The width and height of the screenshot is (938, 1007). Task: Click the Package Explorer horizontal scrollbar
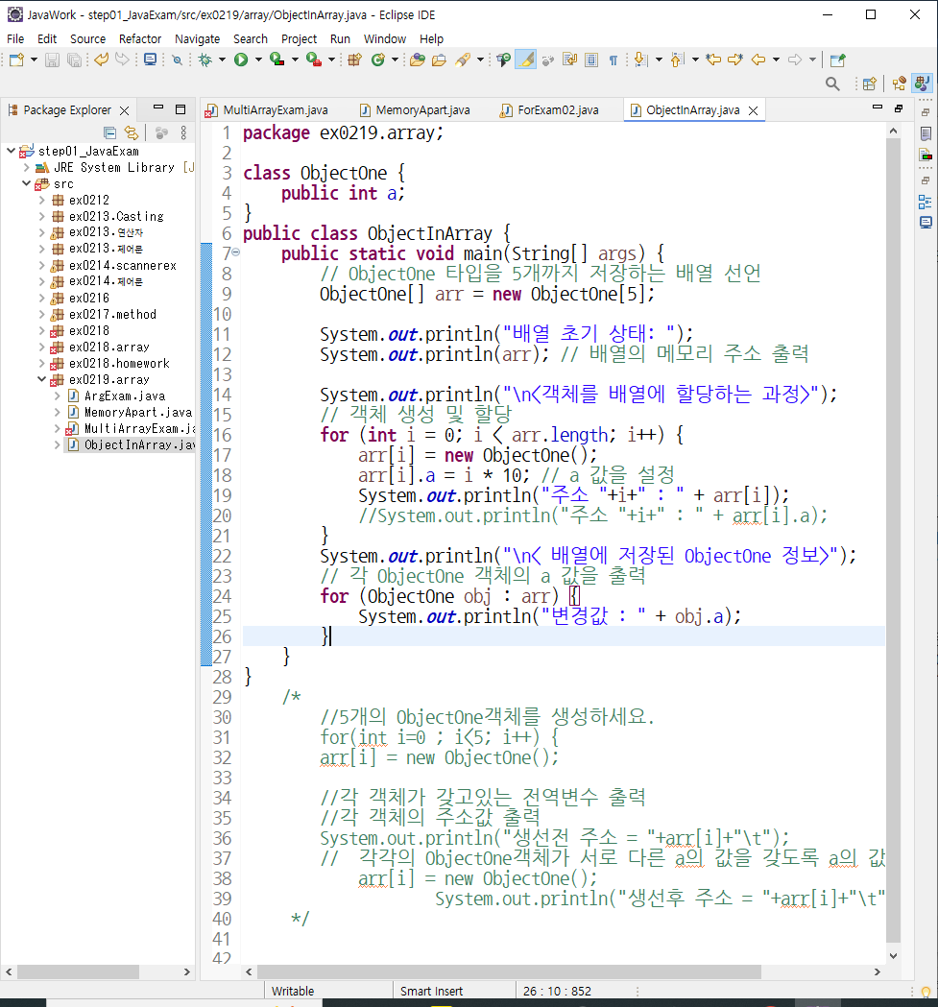tap(78, 971)
